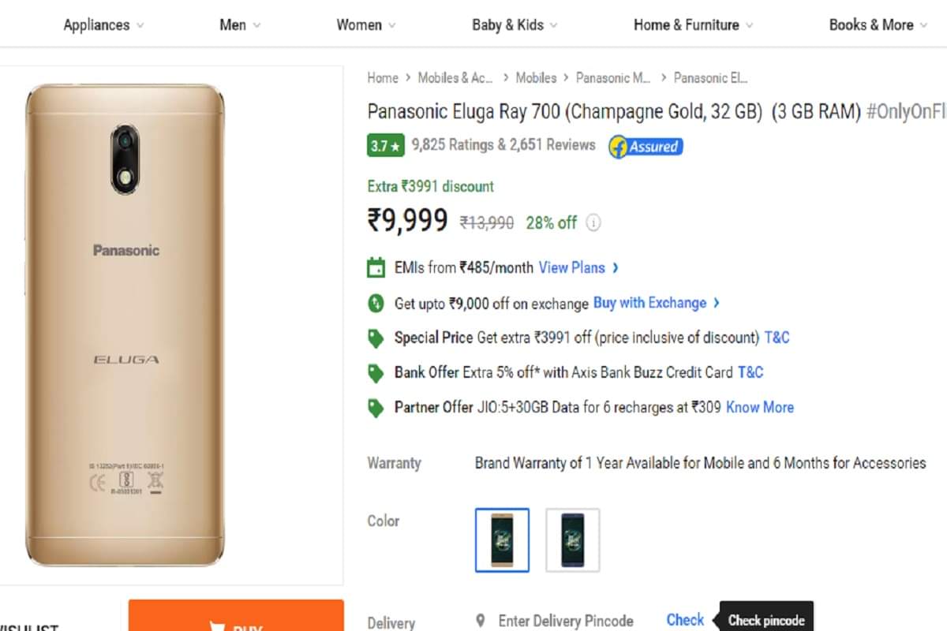This screenshot has height=631, width=947.
Task: Select the dark color variant thumbnail
Action: (x=572, y=540)
